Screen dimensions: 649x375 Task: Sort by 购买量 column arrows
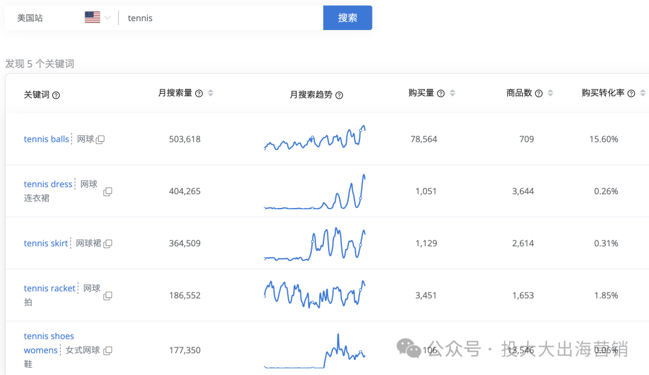click(452, 93)
